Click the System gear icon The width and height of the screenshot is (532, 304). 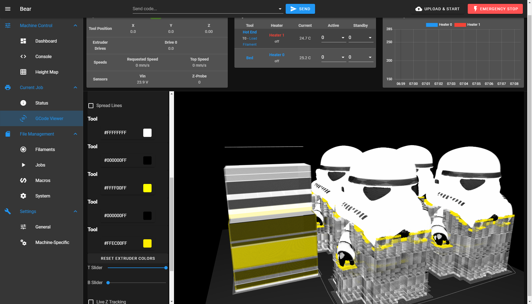(23, 196)
